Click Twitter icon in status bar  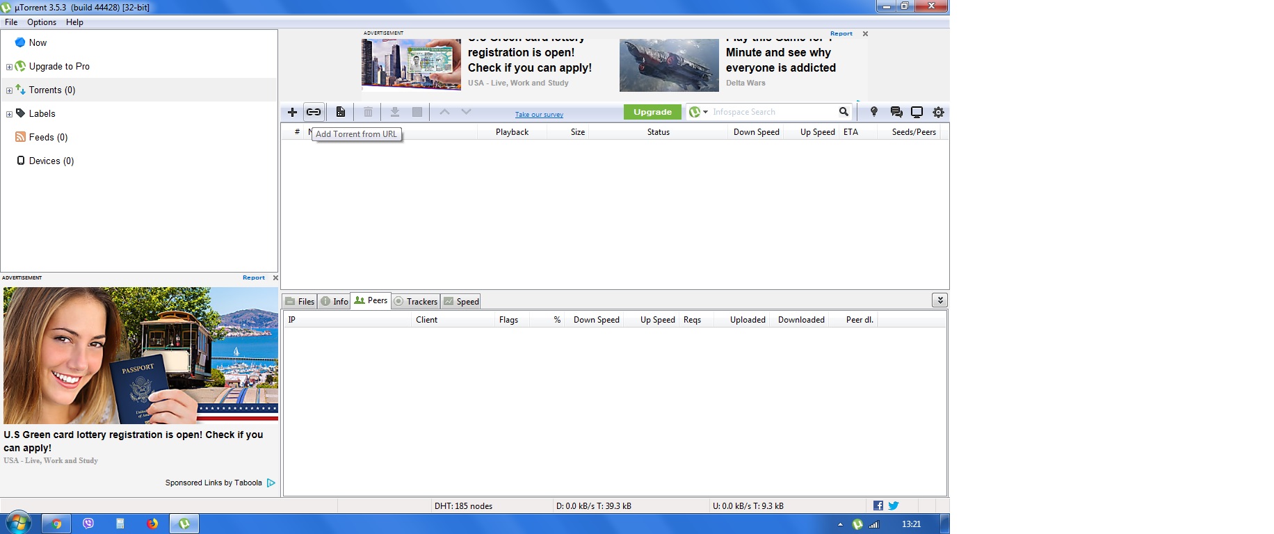(894, 505)
